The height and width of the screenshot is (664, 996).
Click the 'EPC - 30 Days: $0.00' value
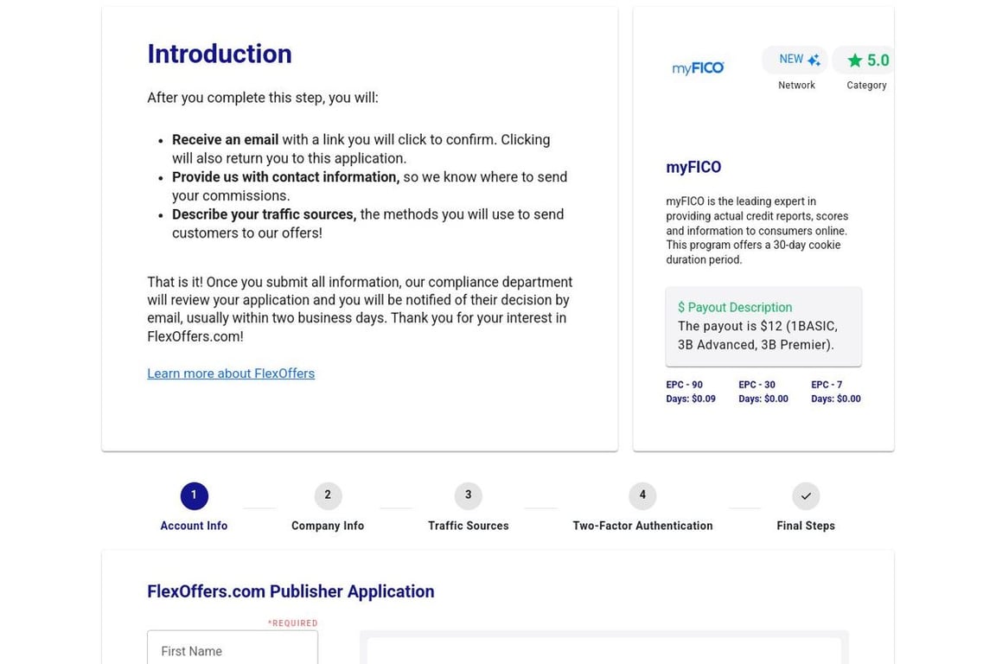coord(763,392)
